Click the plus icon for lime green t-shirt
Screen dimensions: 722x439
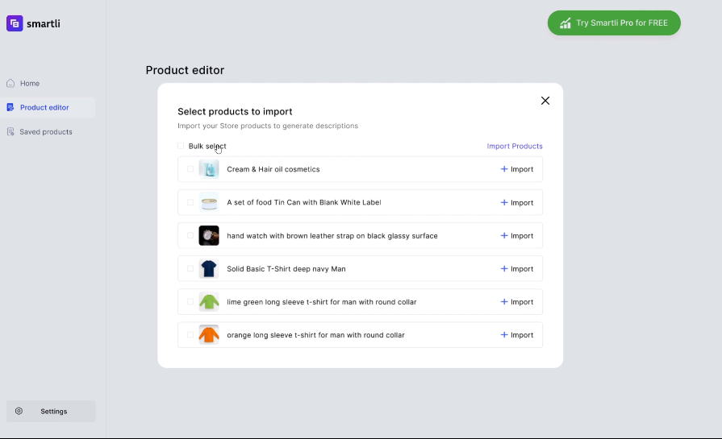(504, 302)
